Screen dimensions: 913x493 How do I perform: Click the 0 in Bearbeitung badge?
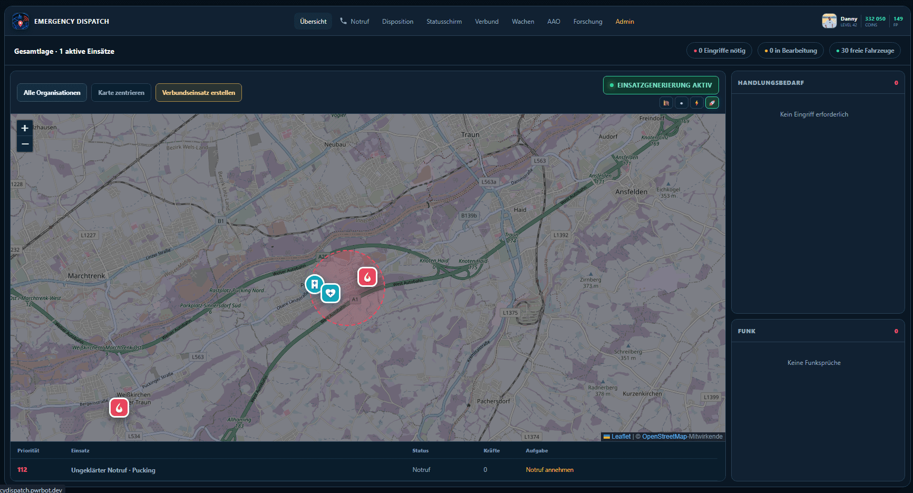791,51
